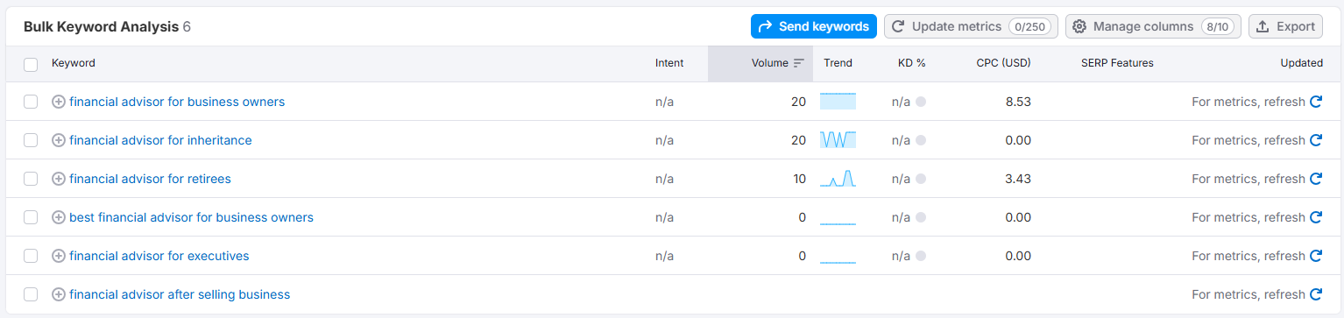This screenshot has width=1344, height=318.
Task: Toggle the select-all checkbox in header
Action: [31, 64]
